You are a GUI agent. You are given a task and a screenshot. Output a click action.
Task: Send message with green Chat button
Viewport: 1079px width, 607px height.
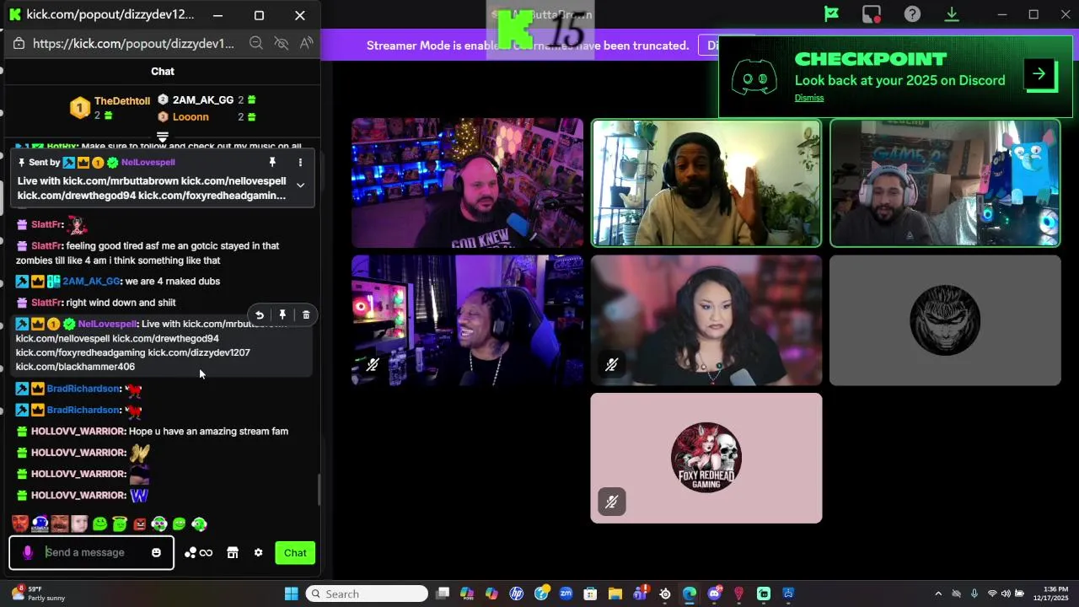pos(295,553)
